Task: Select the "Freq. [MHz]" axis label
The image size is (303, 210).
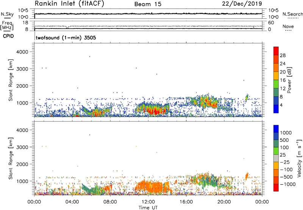Action: point(7,25)
